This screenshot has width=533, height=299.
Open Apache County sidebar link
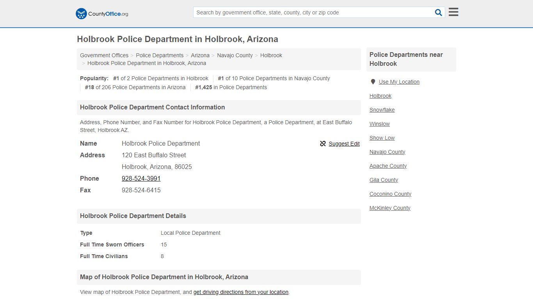pos(388,166)
